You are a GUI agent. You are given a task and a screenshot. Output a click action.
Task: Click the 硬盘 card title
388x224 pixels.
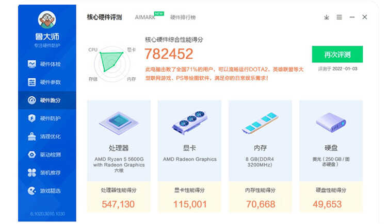click(331, 148)
